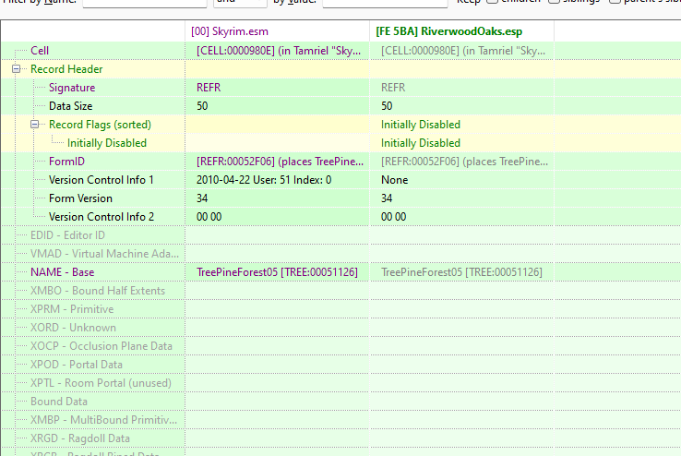Click the None version control cell
681x456 pixels.
(462, 180)
